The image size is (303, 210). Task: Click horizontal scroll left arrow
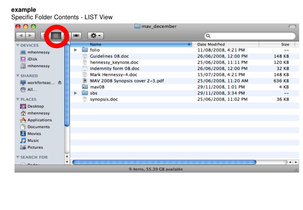click(290, 162)
